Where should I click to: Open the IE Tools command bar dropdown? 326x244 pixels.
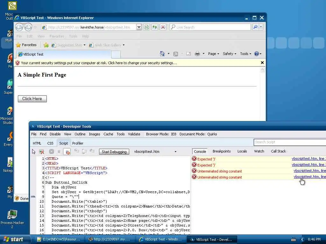pyautogui.click(x=245, y=54)
